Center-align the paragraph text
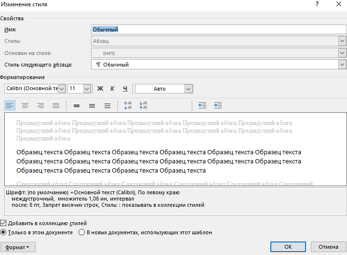 tap(25, 105)
